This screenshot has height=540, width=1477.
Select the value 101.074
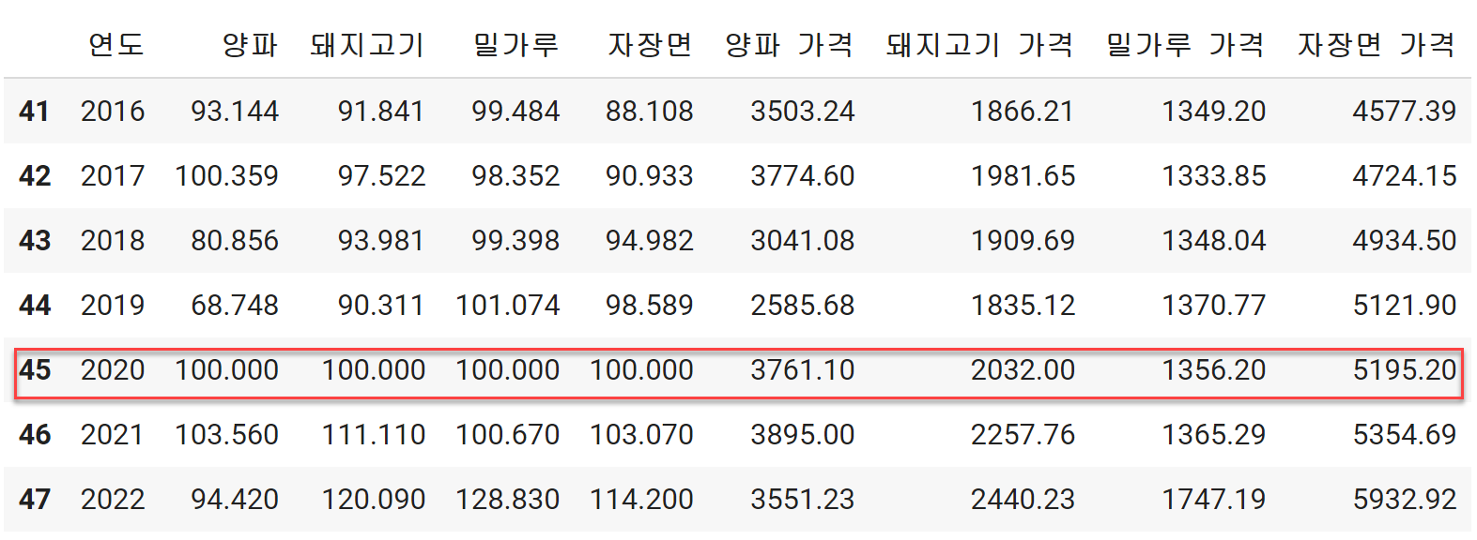coord(508,306)
